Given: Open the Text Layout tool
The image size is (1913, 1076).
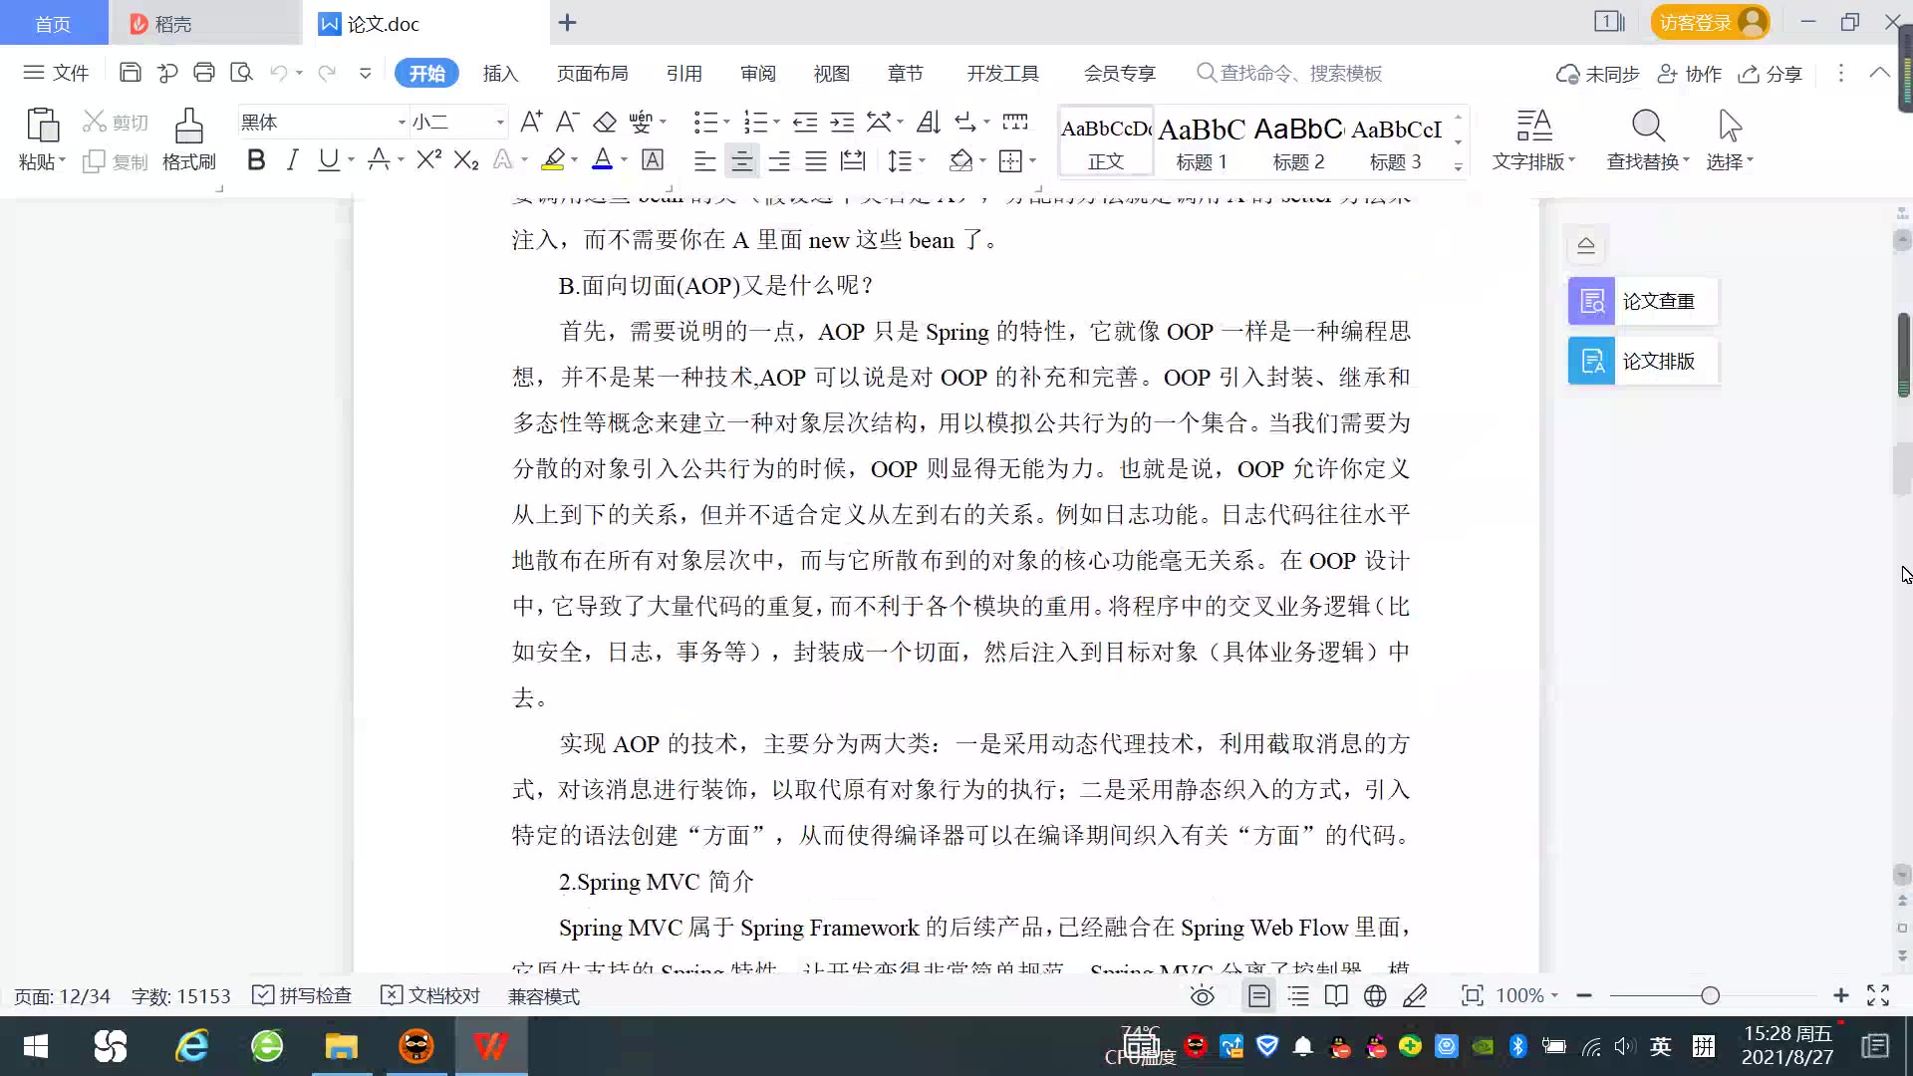Looking at the screenshot, I should [x=1534, y=127].
